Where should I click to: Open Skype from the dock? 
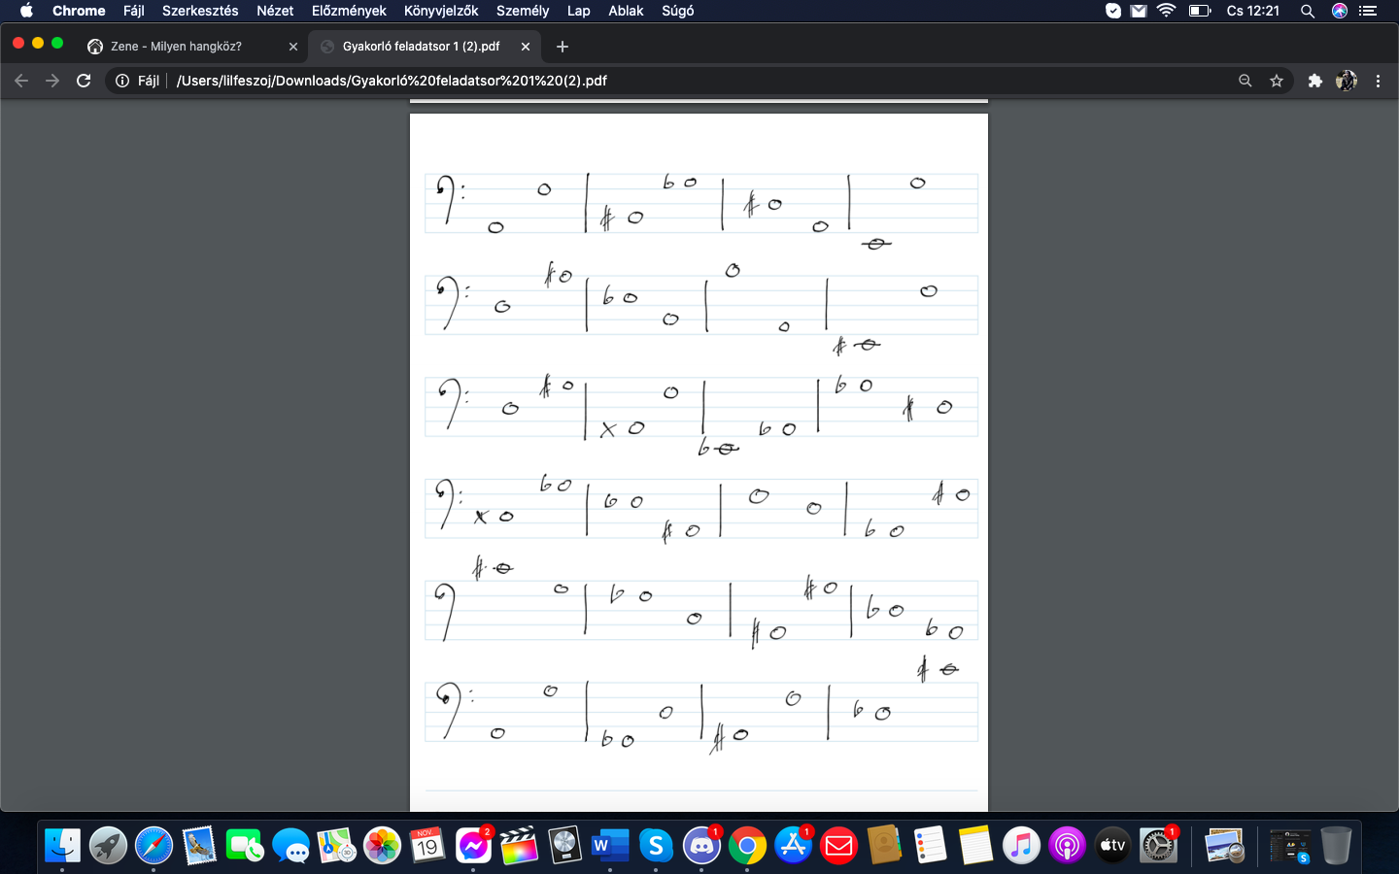[x=656, y=846]
